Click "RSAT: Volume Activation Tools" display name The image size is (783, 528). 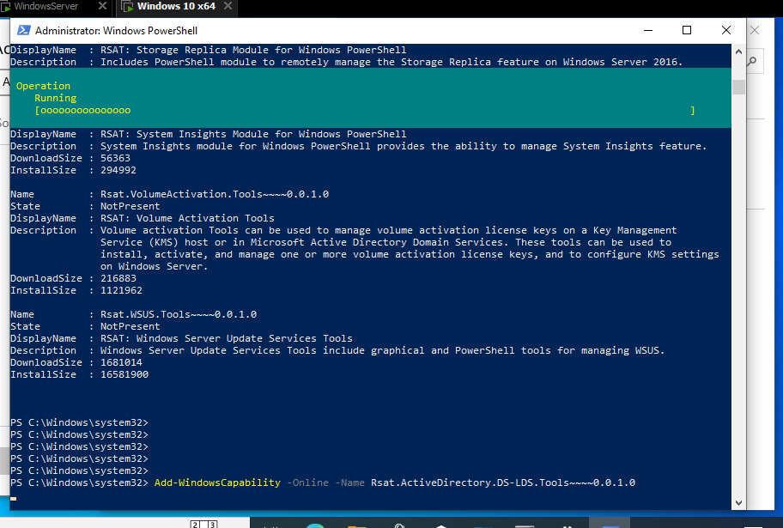tap(187, 218)
